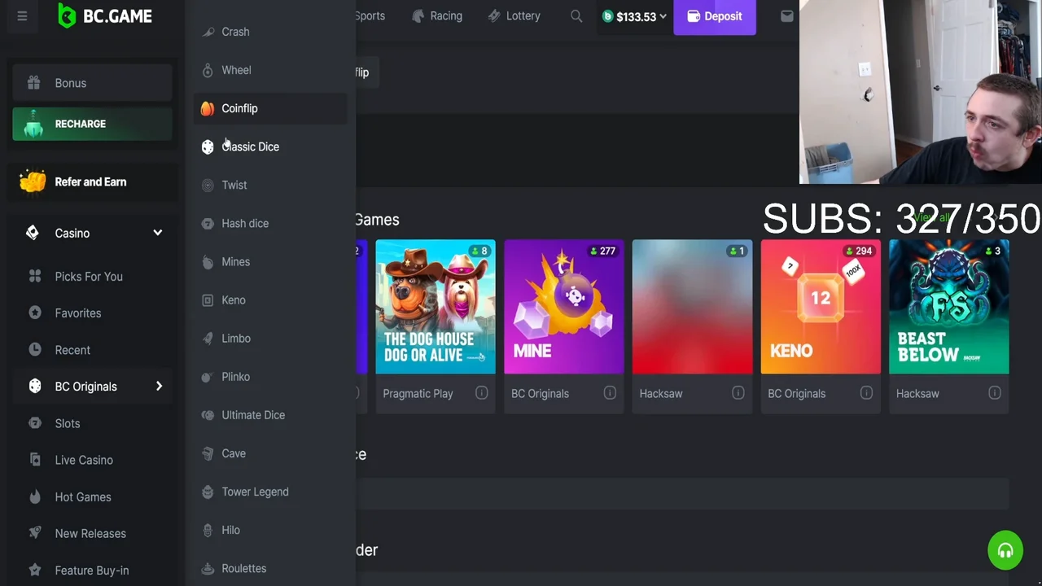
Task: Click the Bonus gift icon
Action: [x=33, y=83]
